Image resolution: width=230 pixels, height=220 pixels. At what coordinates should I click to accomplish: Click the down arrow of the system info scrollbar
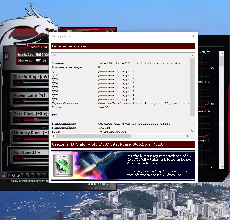coord(192,131)
